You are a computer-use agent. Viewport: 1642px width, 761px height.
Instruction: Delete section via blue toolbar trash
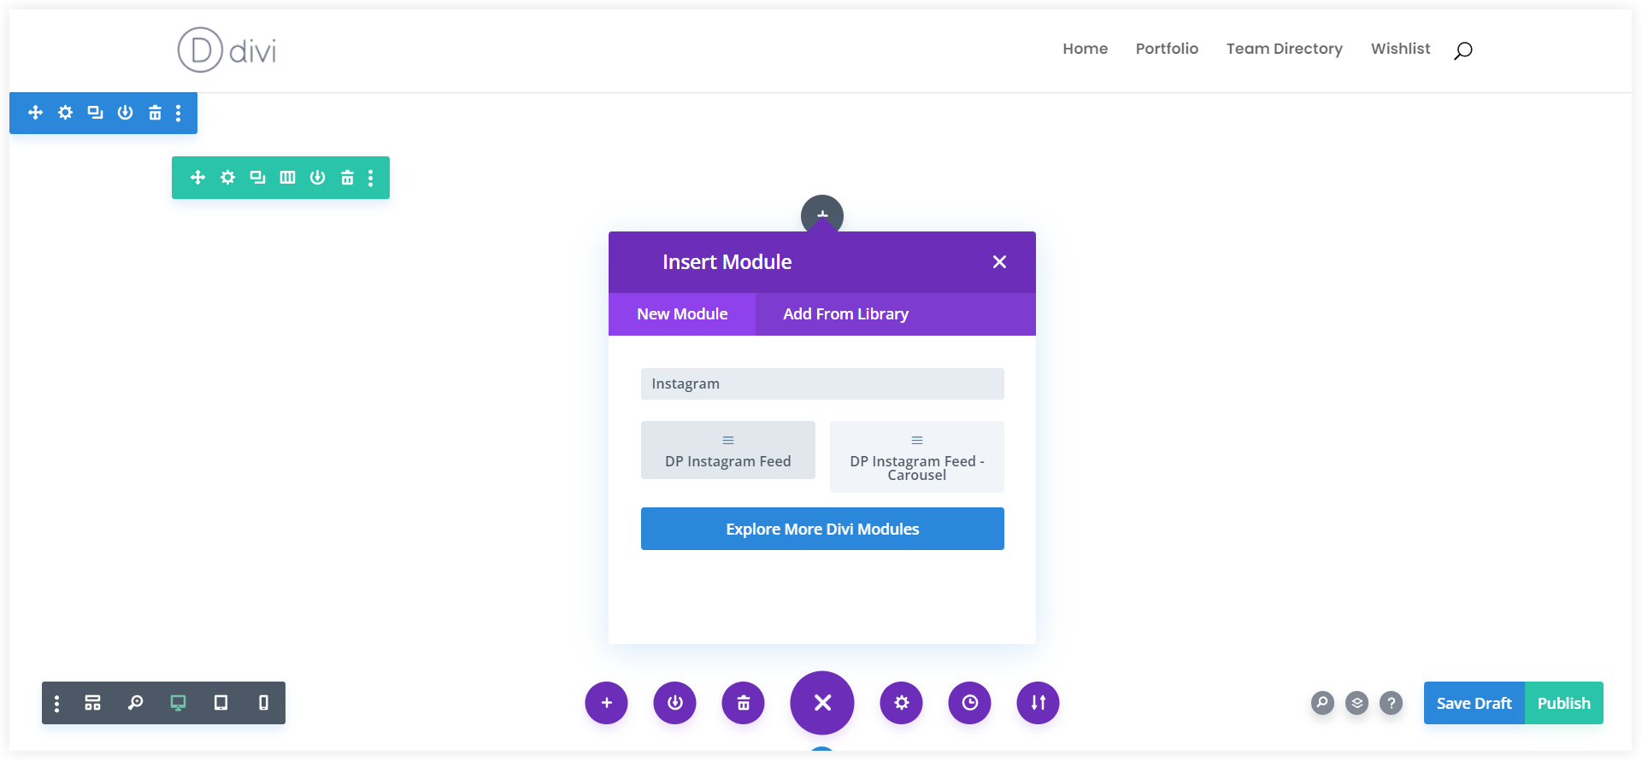pyautogui.click(x=155, y=113)
